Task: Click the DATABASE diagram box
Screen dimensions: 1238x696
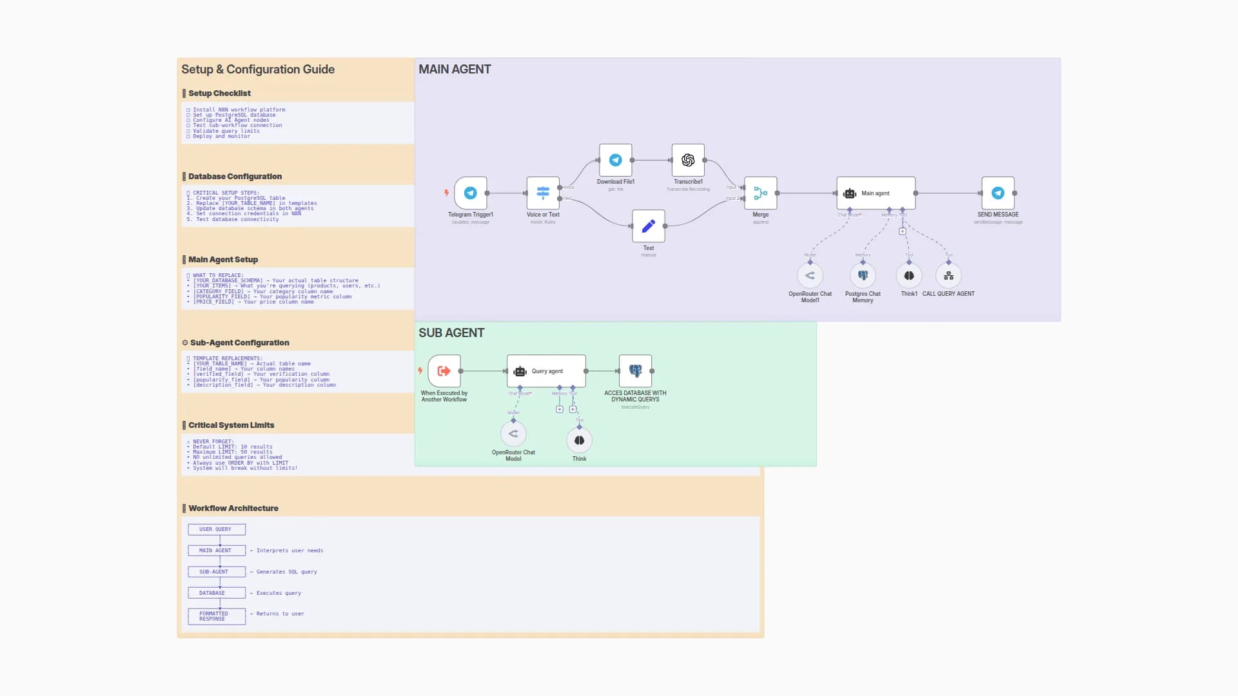Action: pyautogui.click(x=217, y=593)
